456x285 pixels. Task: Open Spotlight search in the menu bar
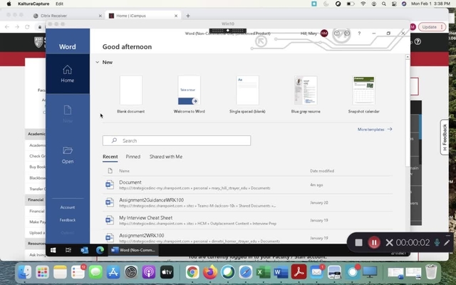384,4
